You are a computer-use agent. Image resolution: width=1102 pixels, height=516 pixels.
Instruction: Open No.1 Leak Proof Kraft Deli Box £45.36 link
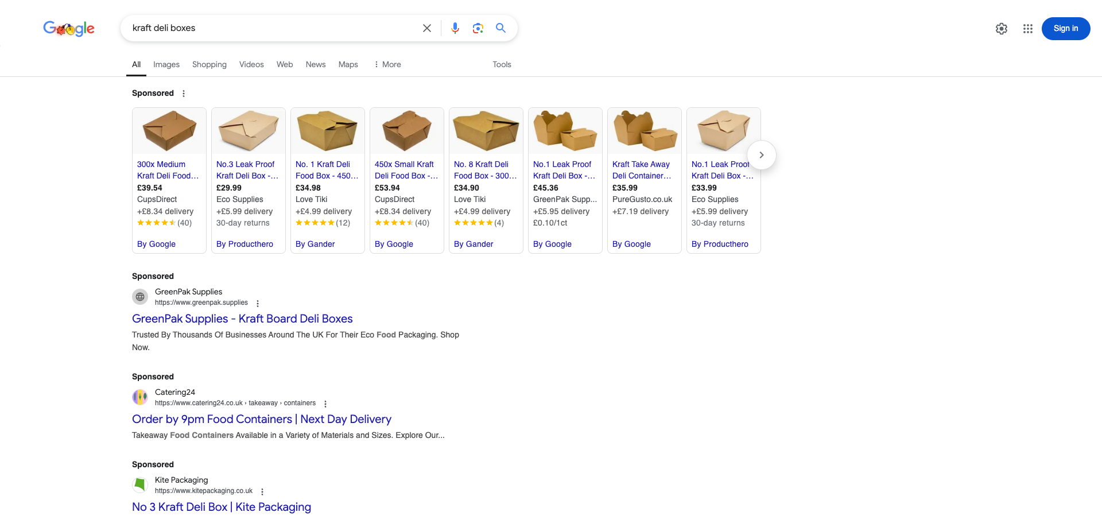pyautogui.click(x=564, y=170)
